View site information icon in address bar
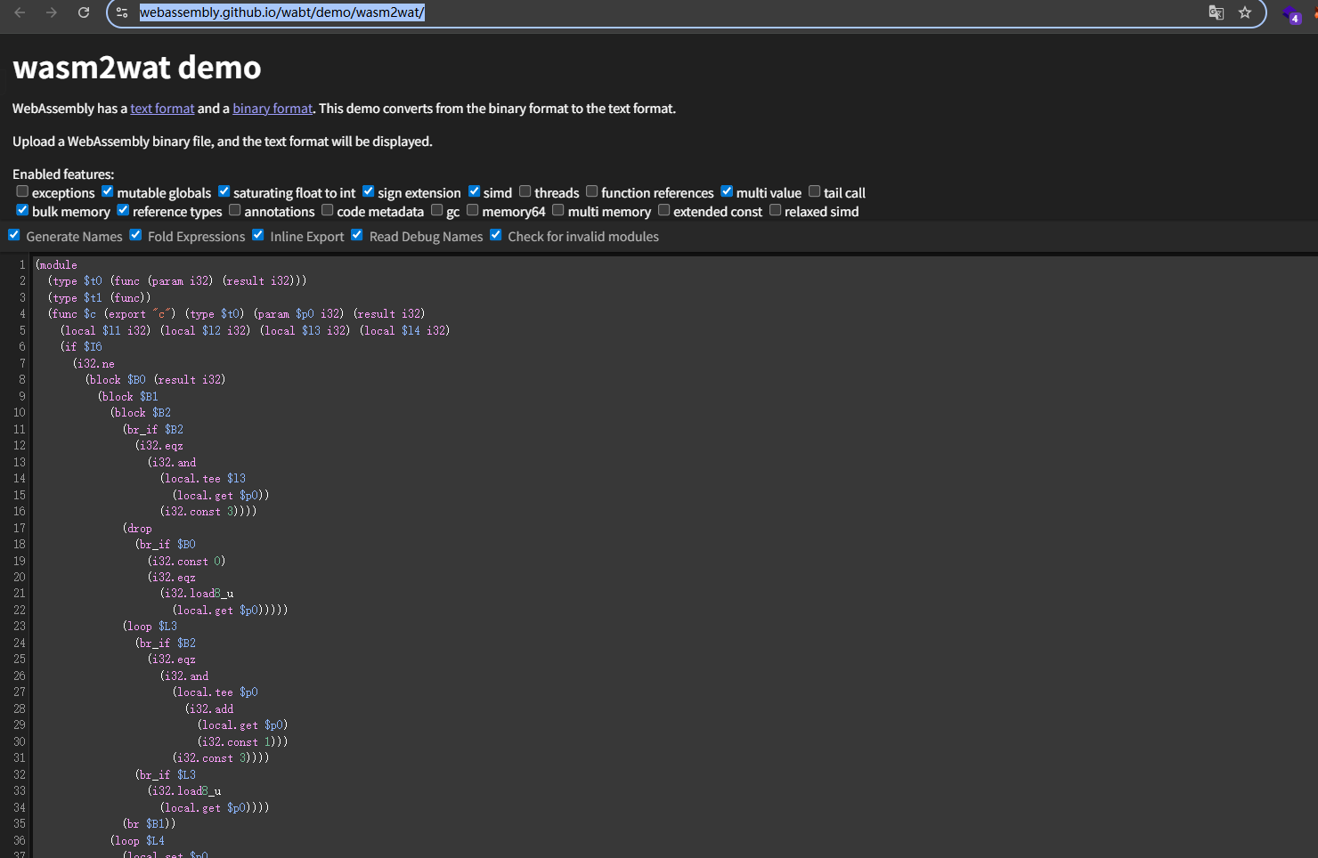Screen dimensions: 1318x858 (122, 12)
